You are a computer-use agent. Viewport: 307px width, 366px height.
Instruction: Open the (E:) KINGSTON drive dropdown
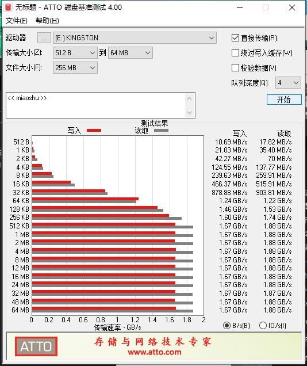(135, 38)
